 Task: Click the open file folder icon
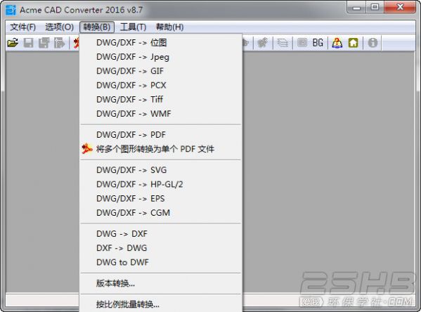pyautogui.click(x=13, y=43)
